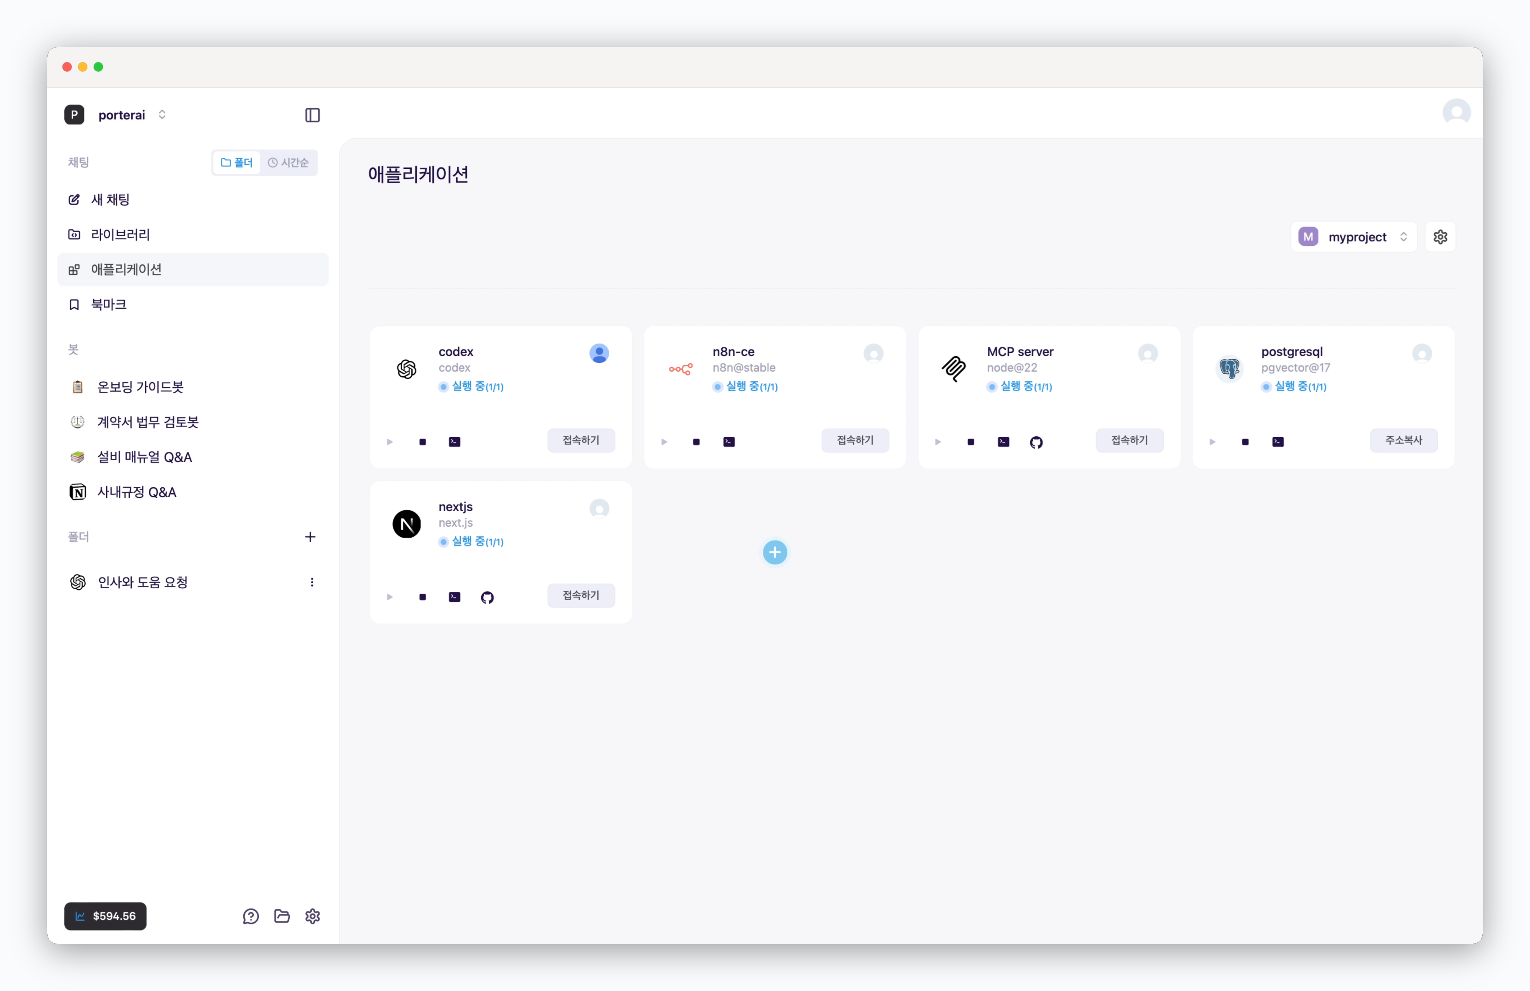Open 북마크 in sidebar
This screenshot has height=991, width=1530.
click(x=193, y=305)
